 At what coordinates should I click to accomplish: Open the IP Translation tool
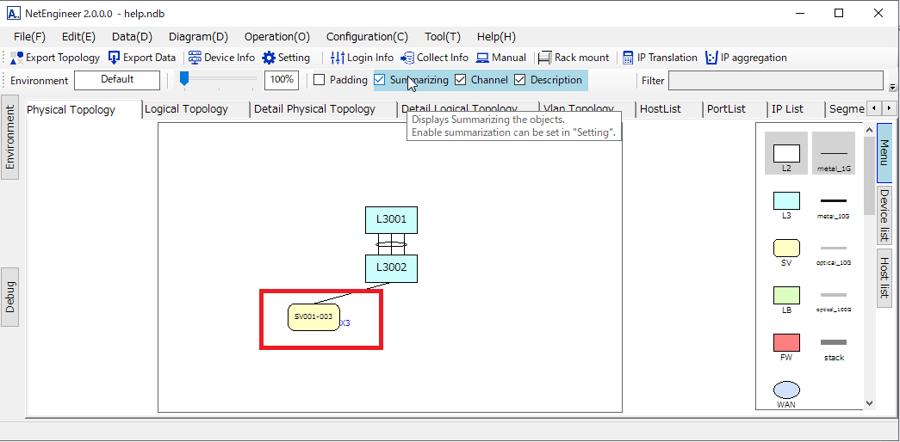pyautogui.click(x=628, y=58)
